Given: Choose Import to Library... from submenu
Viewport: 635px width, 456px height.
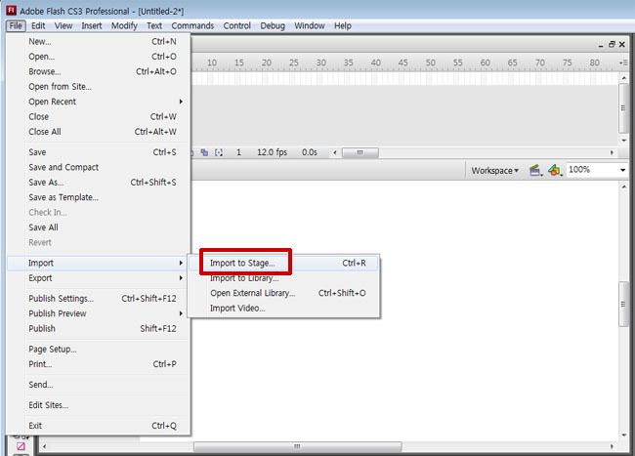Looking at the screenshot, I should point(284,278).
